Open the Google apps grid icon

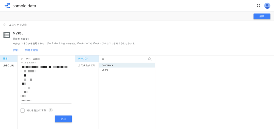click(x=259, y=6)
